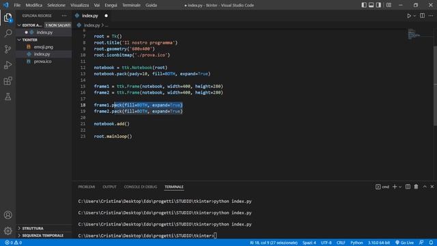Select Python interpreter 3.10.0 64-bit
The height and width of the screenshot is (246, 437).
pyautogui.click(x=379, y=243)
